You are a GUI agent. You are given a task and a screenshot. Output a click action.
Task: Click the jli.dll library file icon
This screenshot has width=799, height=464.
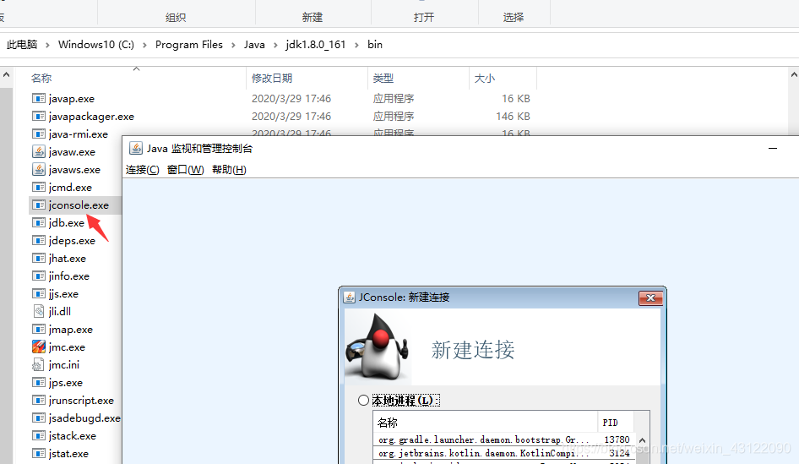click(x=38, y=311)
